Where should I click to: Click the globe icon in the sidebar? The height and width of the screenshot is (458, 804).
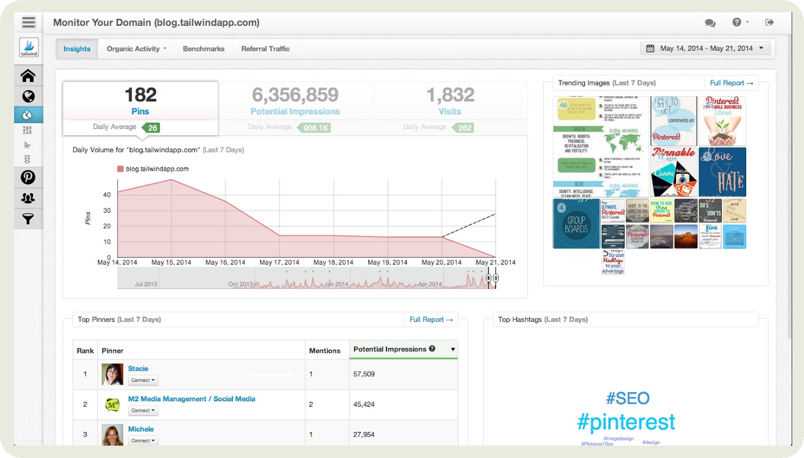[28, 96]
